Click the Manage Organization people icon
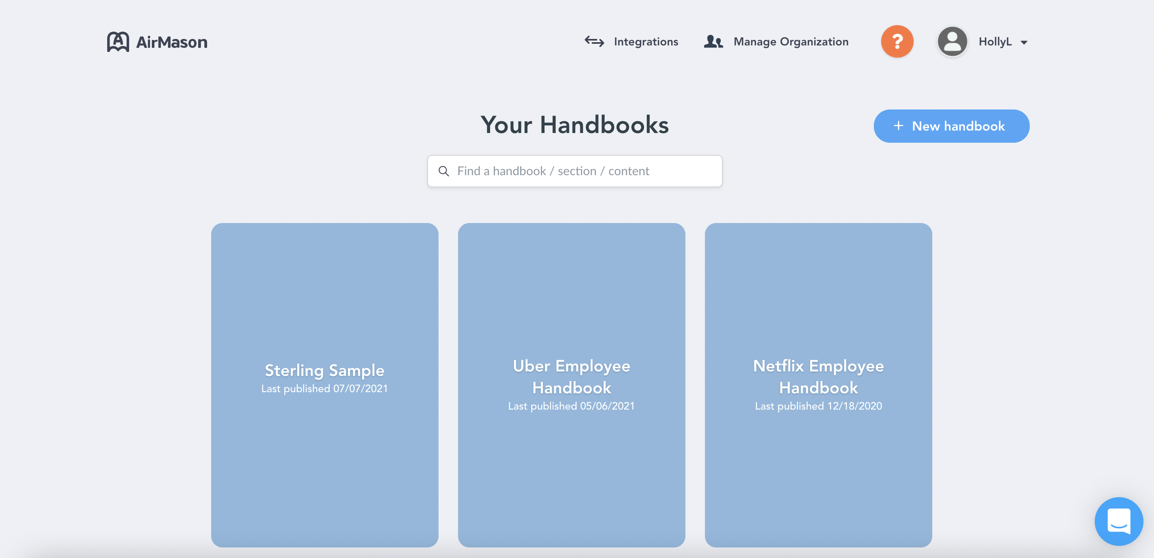1154x558 pixels. [x=713, y=41]
